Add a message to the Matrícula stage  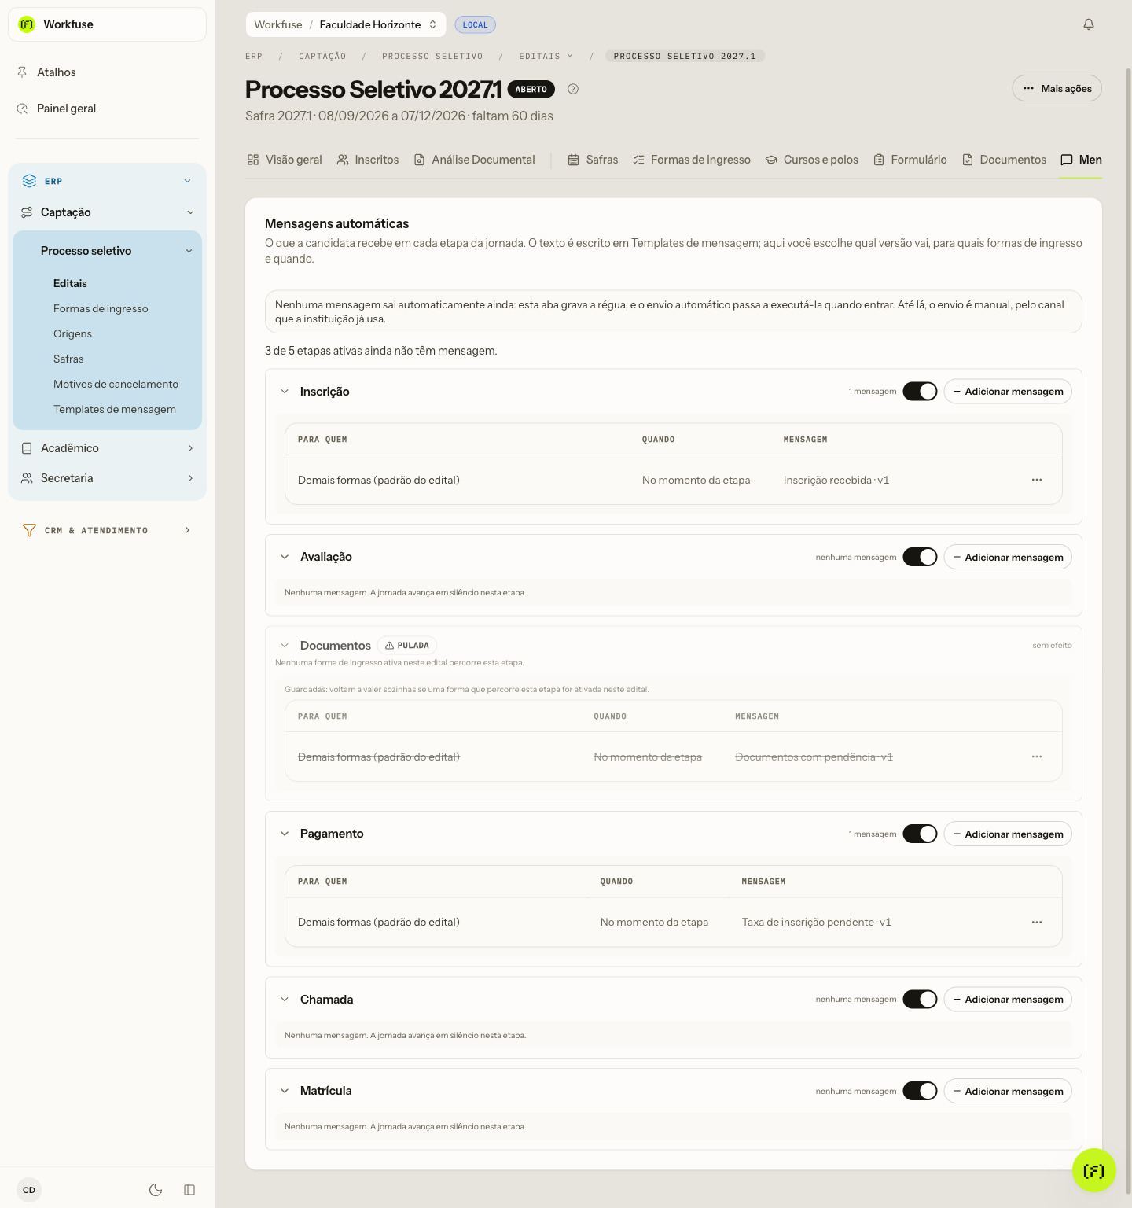[x=1008, y=1091]
